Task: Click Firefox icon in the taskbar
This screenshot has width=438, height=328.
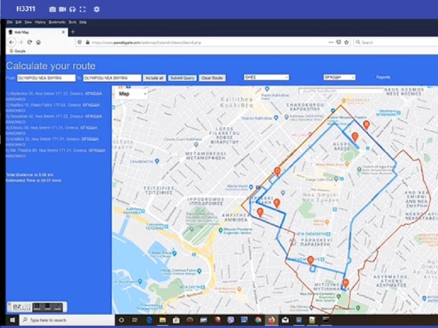Action: pyautogui.click(x=271, y=320)
